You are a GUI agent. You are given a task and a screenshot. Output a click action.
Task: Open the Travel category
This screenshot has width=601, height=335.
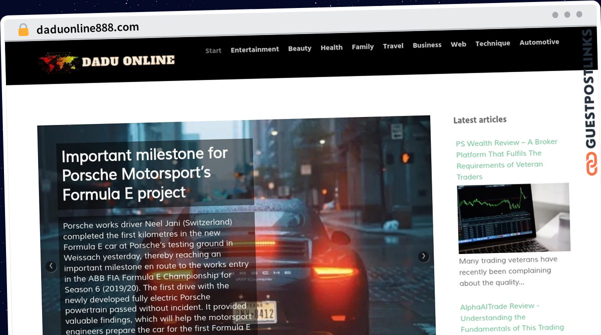[x=393, y=46]
